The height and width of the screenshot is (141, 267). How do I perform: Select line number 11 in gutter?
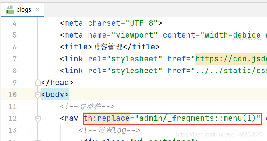point(13,106)
